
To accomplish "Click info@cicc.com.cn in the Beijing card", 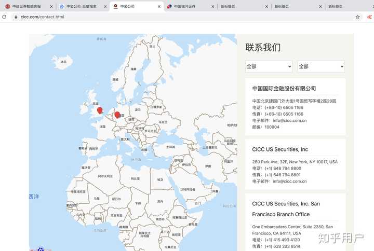I will 290,120.
